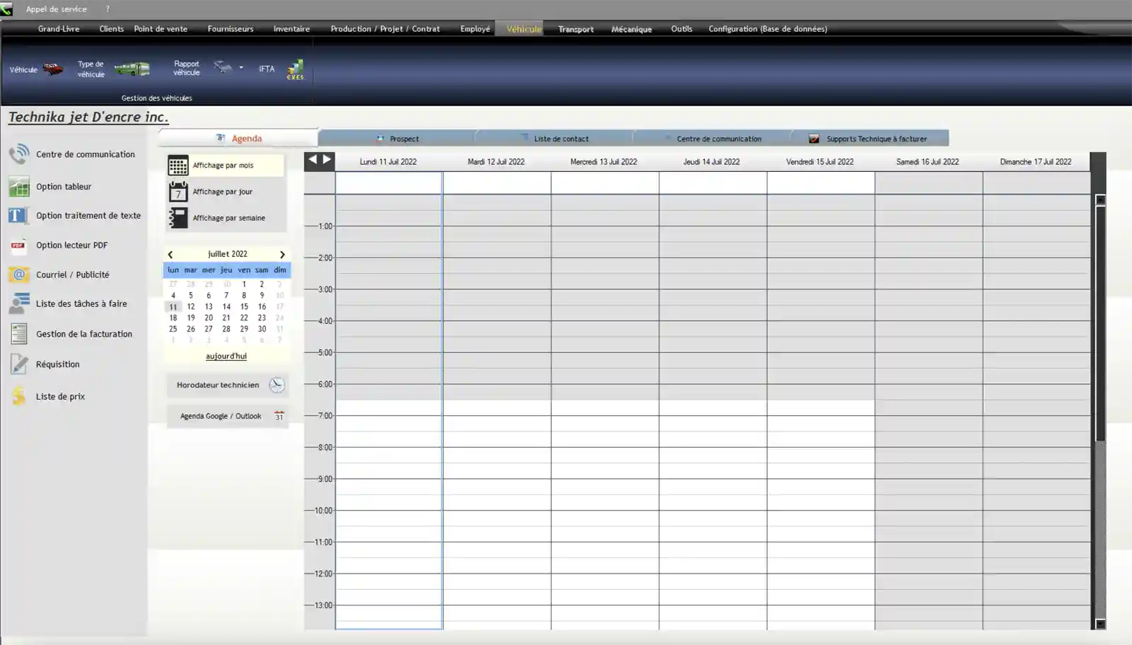Click the Vendredi 15 Juil 2022 header
This screenshot has height=645, width=1132.
tap(820, 162)
